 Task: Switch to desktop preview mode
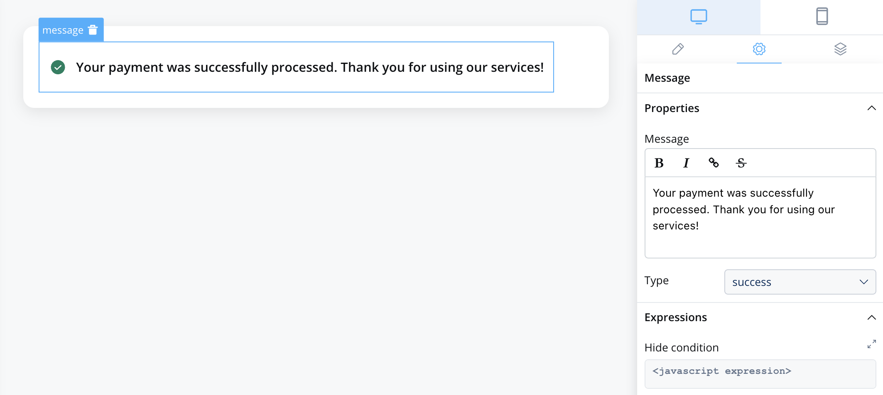click(699, 17)
